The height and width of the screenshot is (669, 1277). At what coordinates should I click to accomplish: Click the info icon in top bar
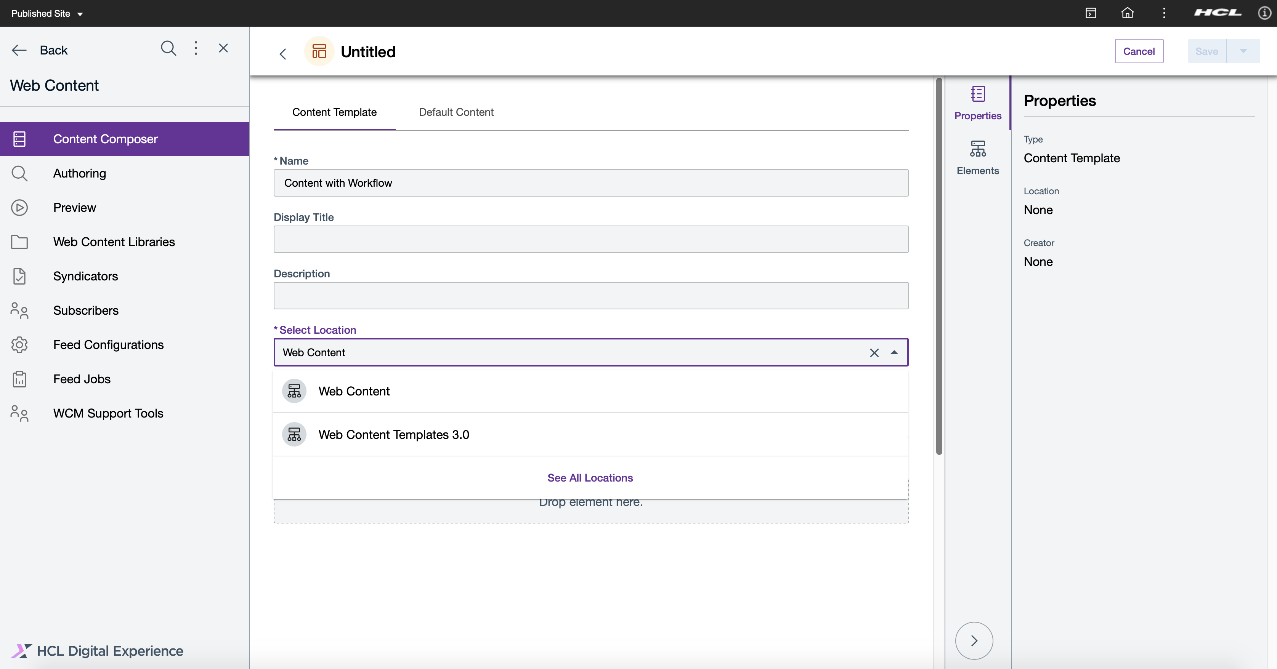1264,13
